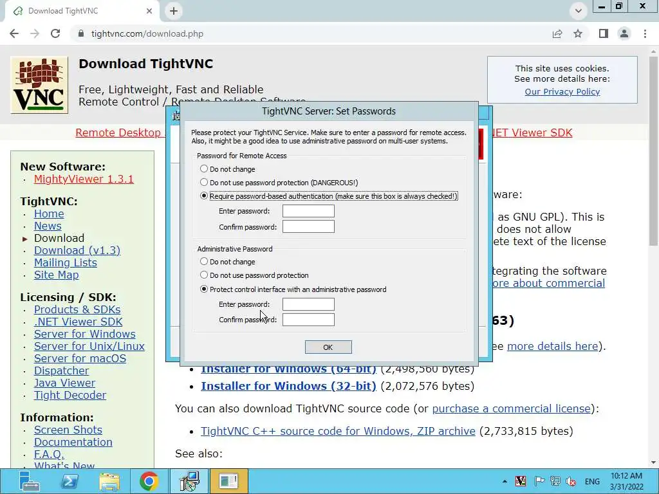
Task: Open 'more details here' link
Action: 552,346
